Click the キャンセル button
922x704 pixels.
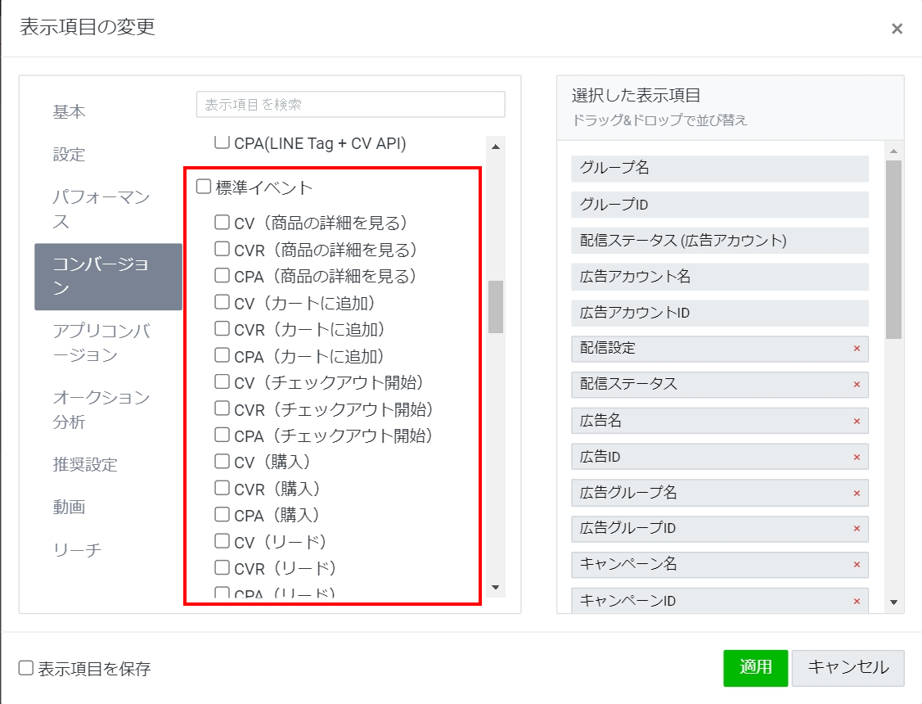848,667
